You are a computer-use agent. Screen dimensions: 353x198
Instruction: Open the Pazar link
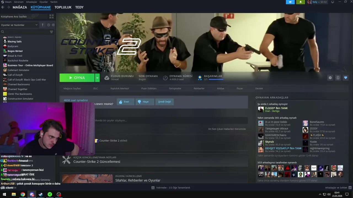coord(240,89)
